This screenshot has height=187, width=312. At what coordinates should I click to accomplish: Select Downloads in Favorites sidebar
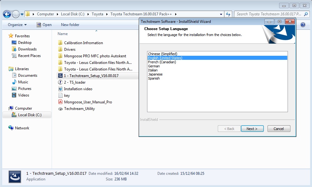click(x=27, y=49)
